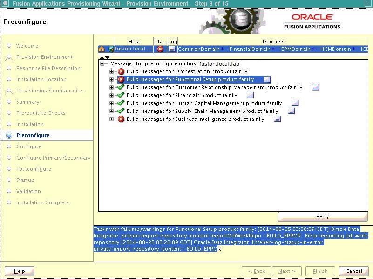This screenshot has height=279, width=373.
Task: Open log for Financials product family
Action: 250,95
